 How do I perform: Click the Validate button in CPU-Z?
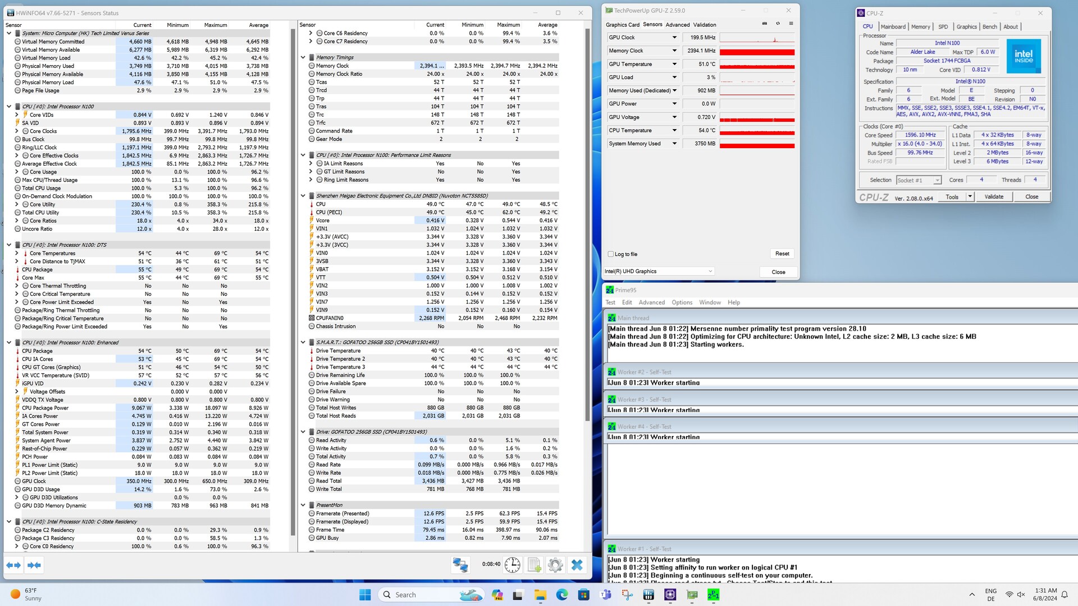993,196
